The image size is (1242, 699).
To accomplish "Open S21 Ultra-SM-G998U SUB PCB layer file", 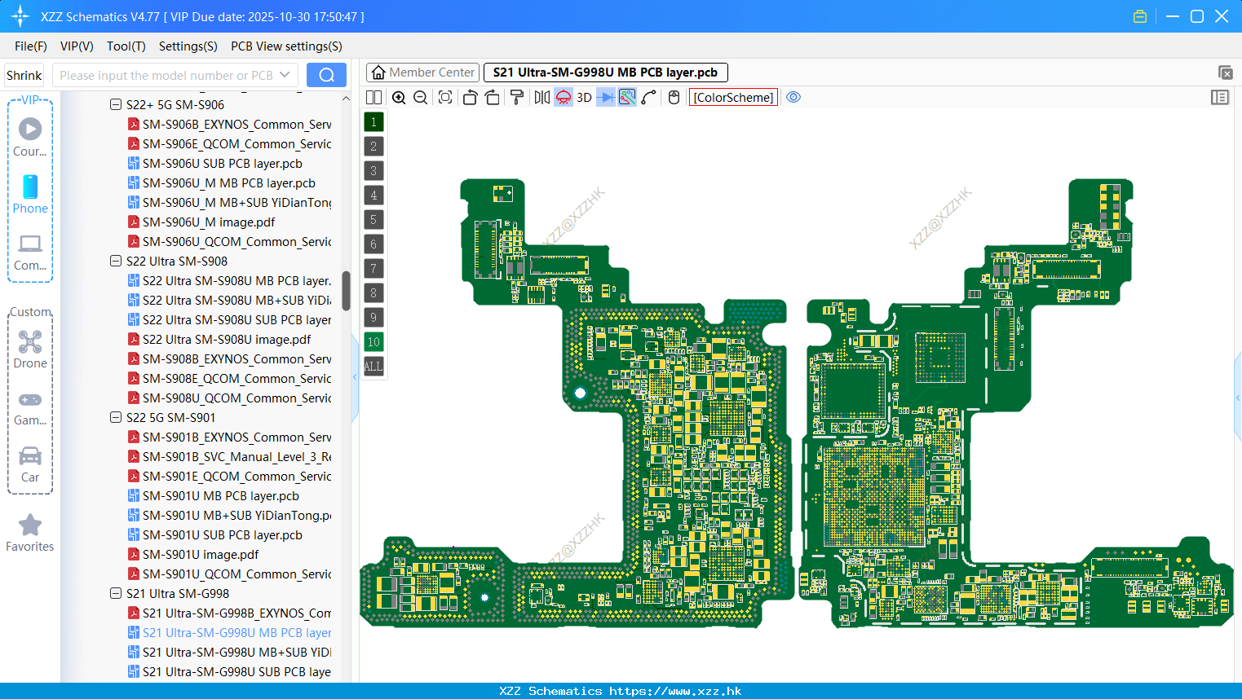I will 236,672.
